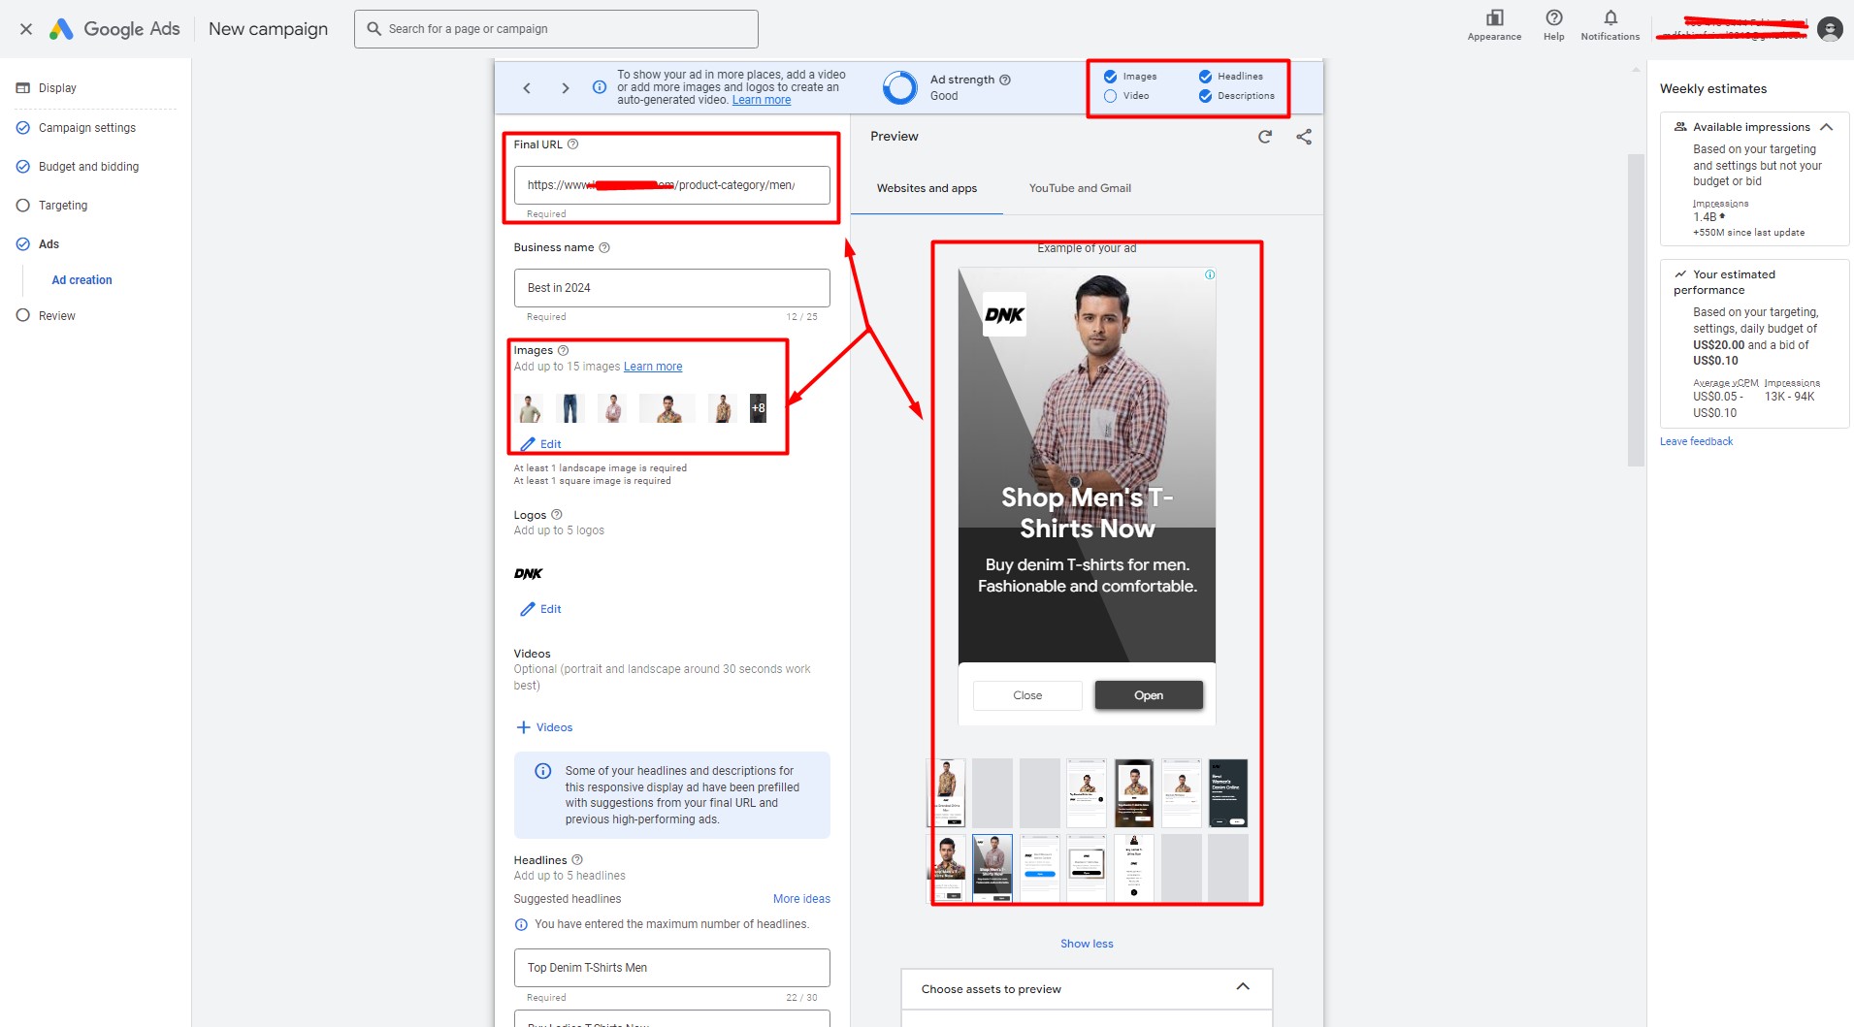Open Business name help icon
The width and height of the screenshot is (1854, 1027).
point(604,247)
